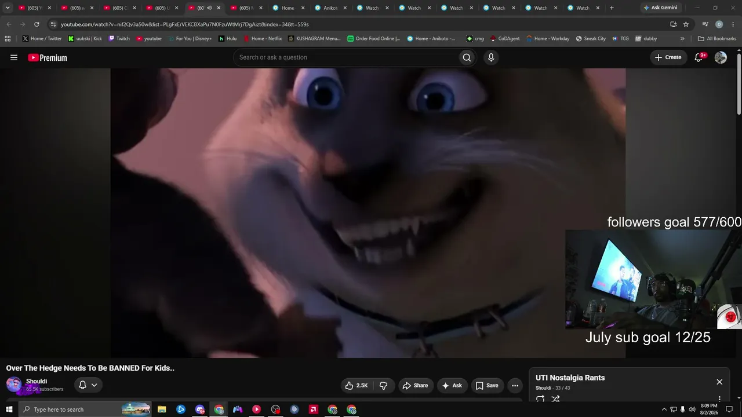Show hidden system tray icons
This screenshot has width=742, height=417.
coord(664,409)
